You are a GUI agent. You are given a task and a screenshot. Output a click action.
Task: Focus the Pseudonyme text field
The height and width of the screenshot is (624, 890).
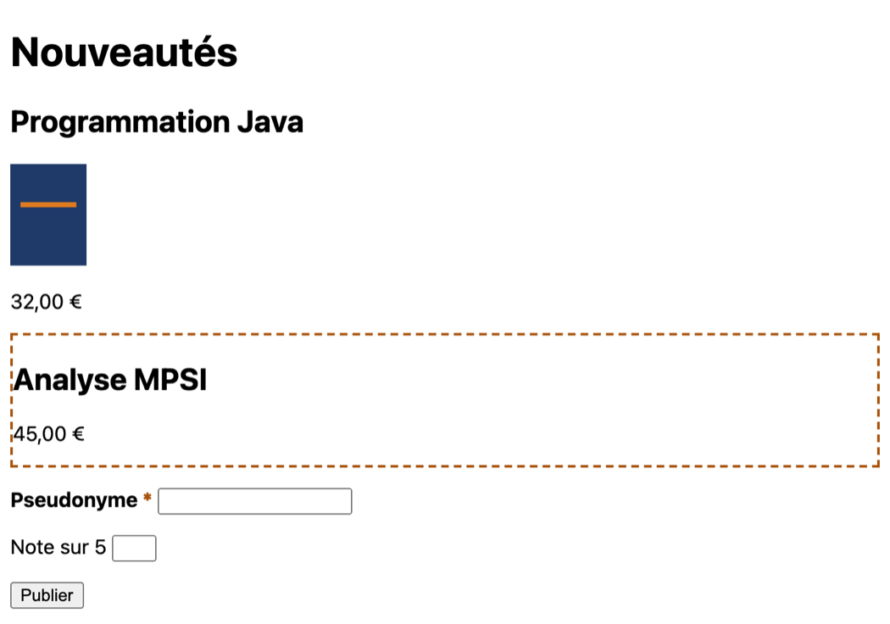pos(255,501)
